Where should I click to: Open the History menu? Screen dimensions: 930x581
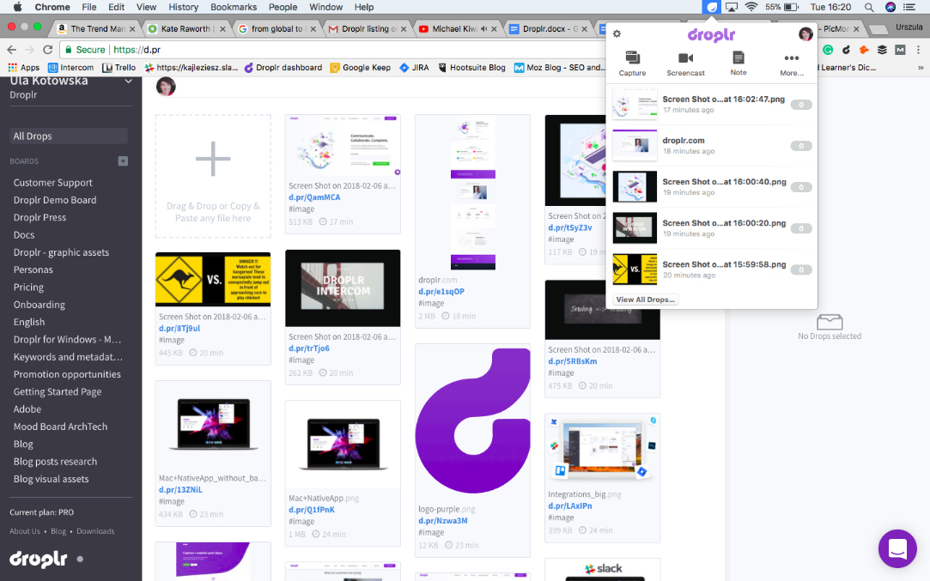click(183, 7)
